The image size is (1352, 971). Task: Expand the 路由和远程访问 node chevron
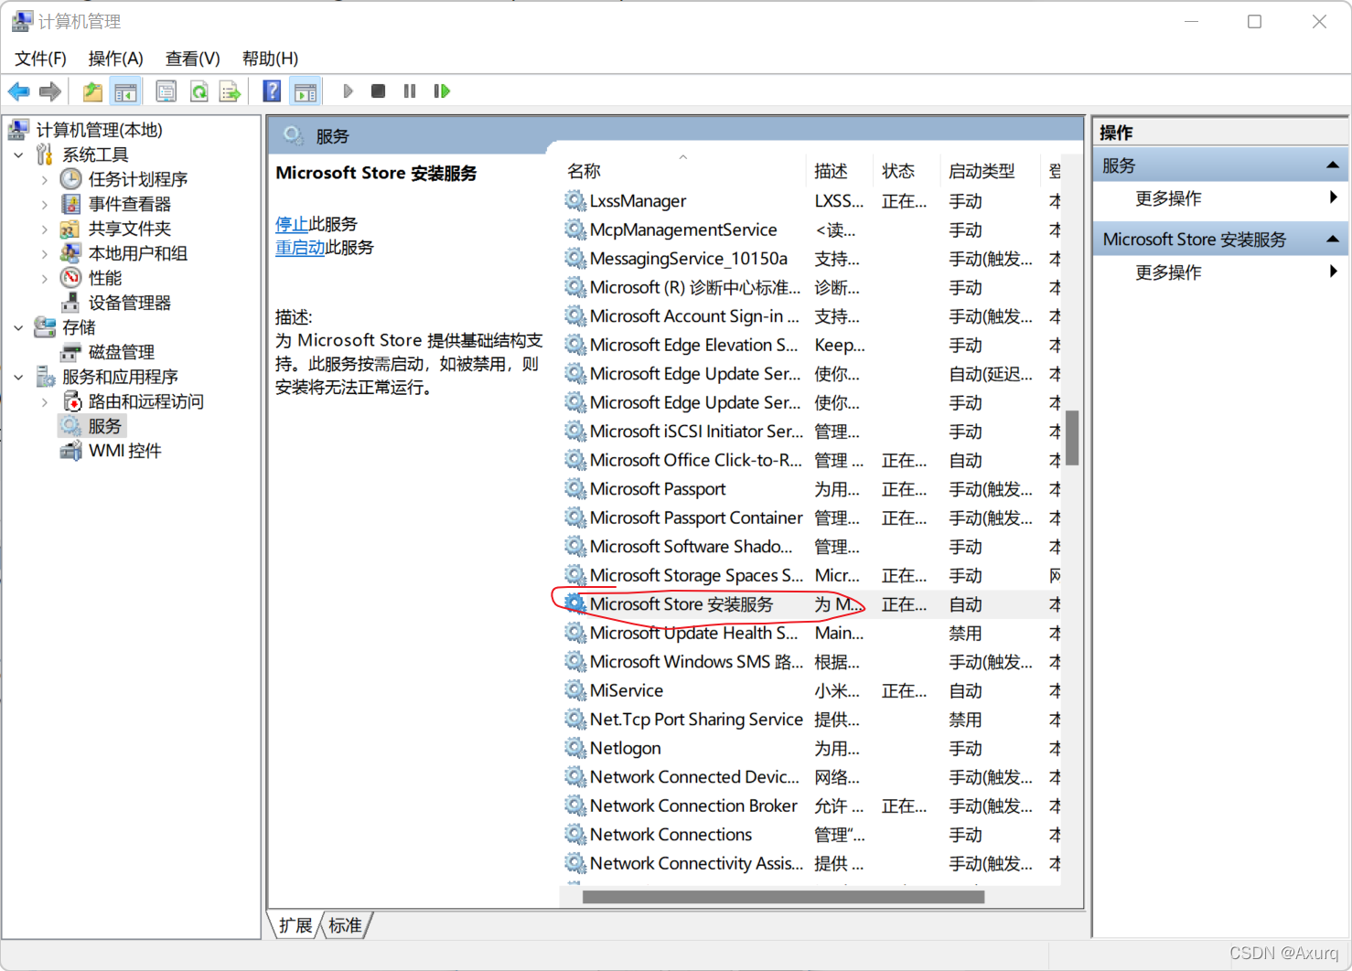45,402
